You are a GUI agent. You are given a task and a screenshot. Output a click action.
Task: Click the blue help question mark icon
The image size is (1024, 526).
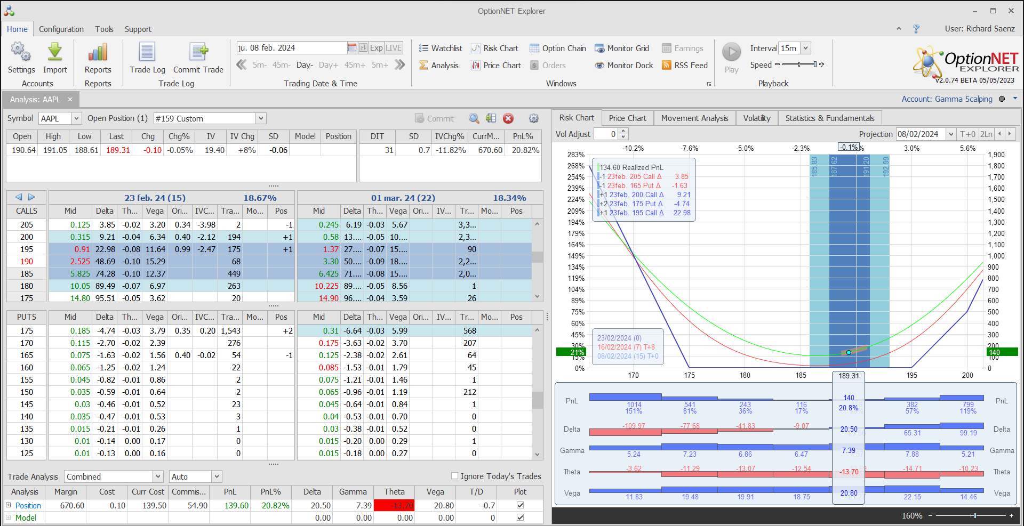(x=916, y=29)
